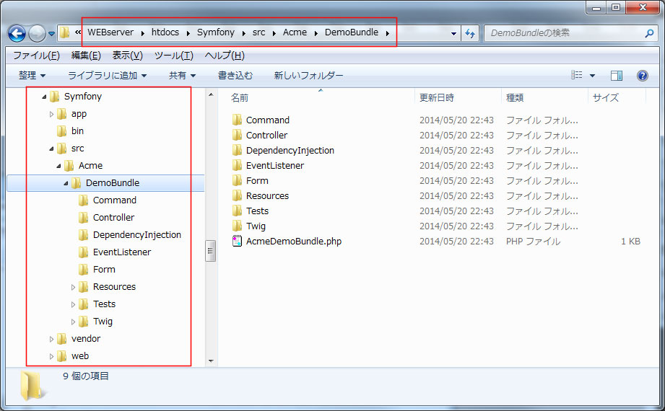
Task: Click the folder icon in address bar
Action: click(64, 32)
